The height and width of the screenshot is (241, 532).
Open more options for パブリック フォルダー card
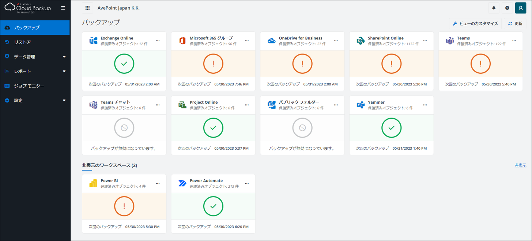336,105
